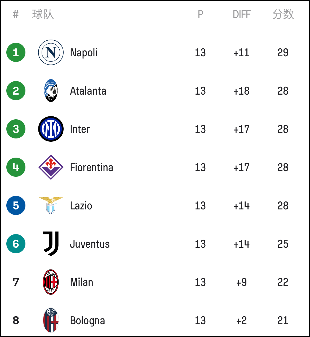Click the Bologna BFC crest

(51, 320)
